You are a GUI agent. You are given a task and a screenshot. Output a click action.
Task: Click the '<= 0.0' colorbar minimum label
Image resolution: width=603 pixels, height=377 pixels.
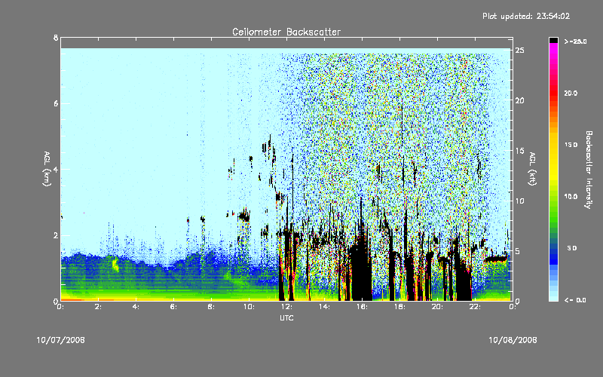(575, 299)
